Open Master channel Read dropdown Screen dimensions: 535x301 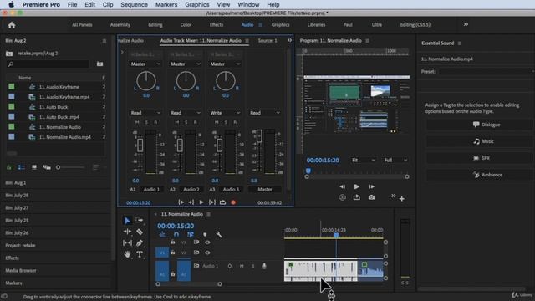(x=265, y=113)
